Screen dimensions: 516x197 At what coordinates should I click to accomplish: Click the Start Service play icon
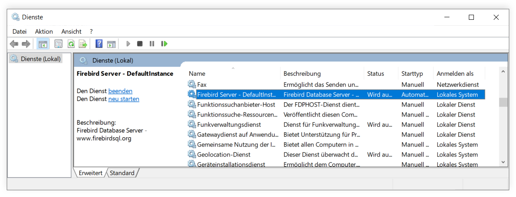(x=128, y=44)
